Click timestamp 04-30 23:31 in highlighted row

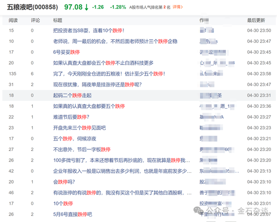(259, 95)
